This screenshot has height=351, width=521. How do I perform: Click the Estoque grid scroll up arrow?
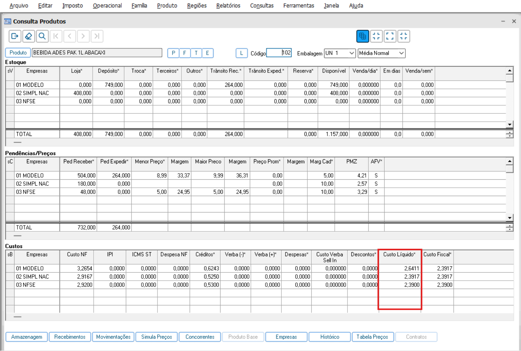pos(510,70)
